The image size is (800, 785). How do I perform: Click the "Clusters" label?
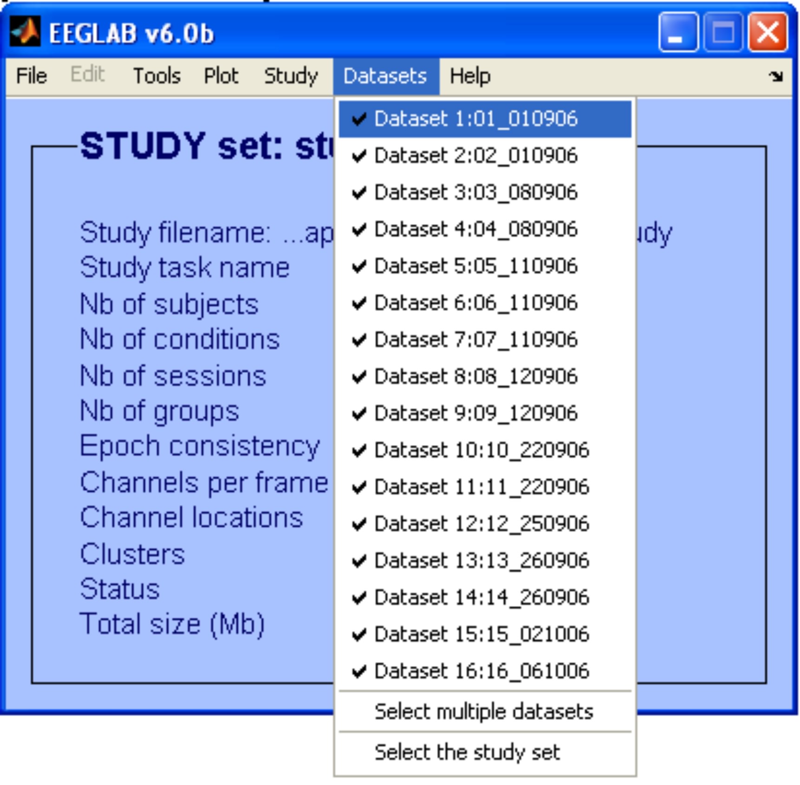(x=132, y=554)
